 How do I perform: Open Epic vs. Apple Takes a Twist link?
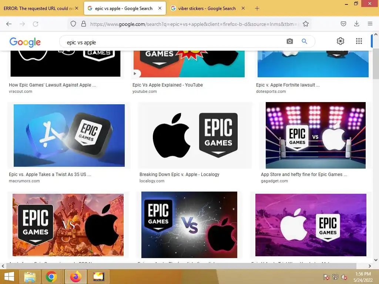pos(50,175)
